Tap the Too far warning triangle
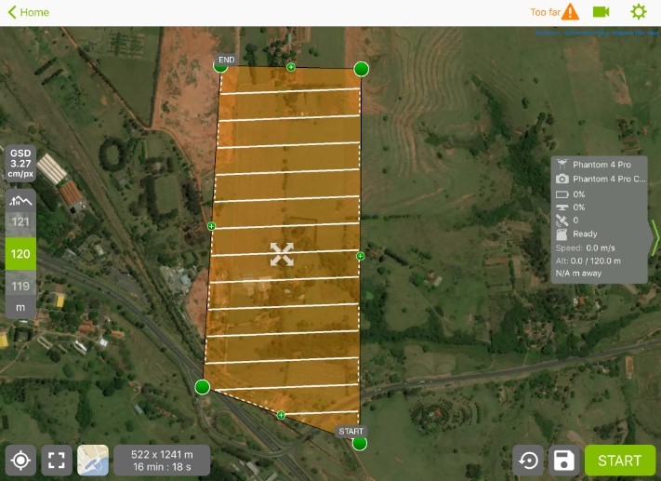 571,12
